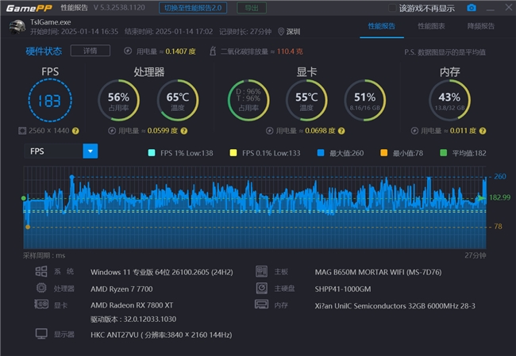Open CPU power usage help icon
Screen dimensions: 516x356
(184, 131)
